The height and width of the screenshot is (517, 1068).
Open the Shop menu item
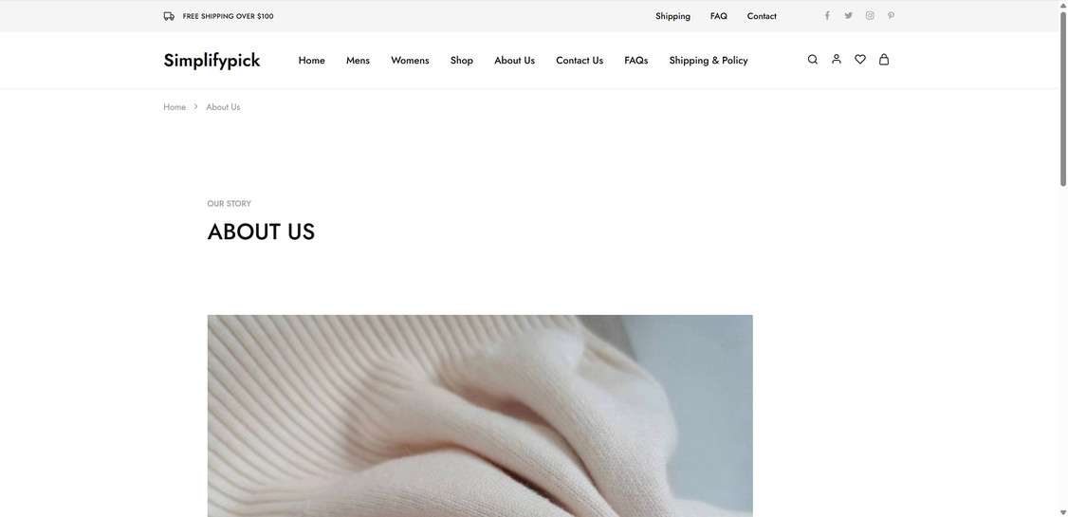coord(462,61)
